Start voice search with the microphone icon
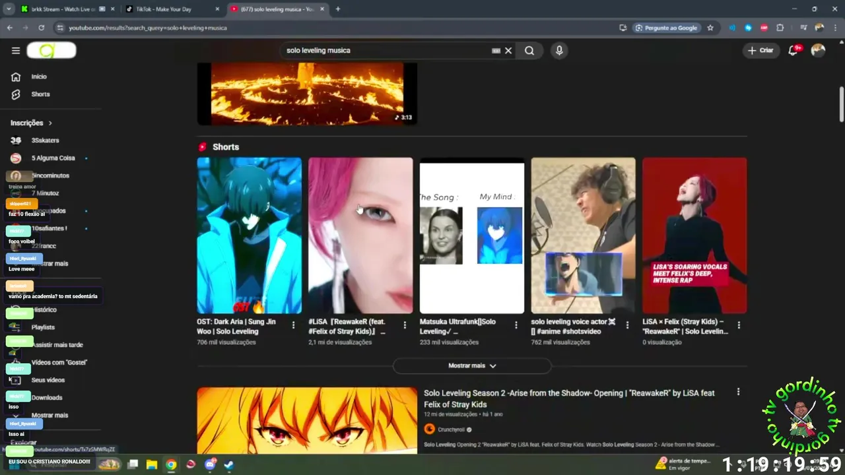The height and width of the screenshot is (475, 845). (x=559, y=51)
